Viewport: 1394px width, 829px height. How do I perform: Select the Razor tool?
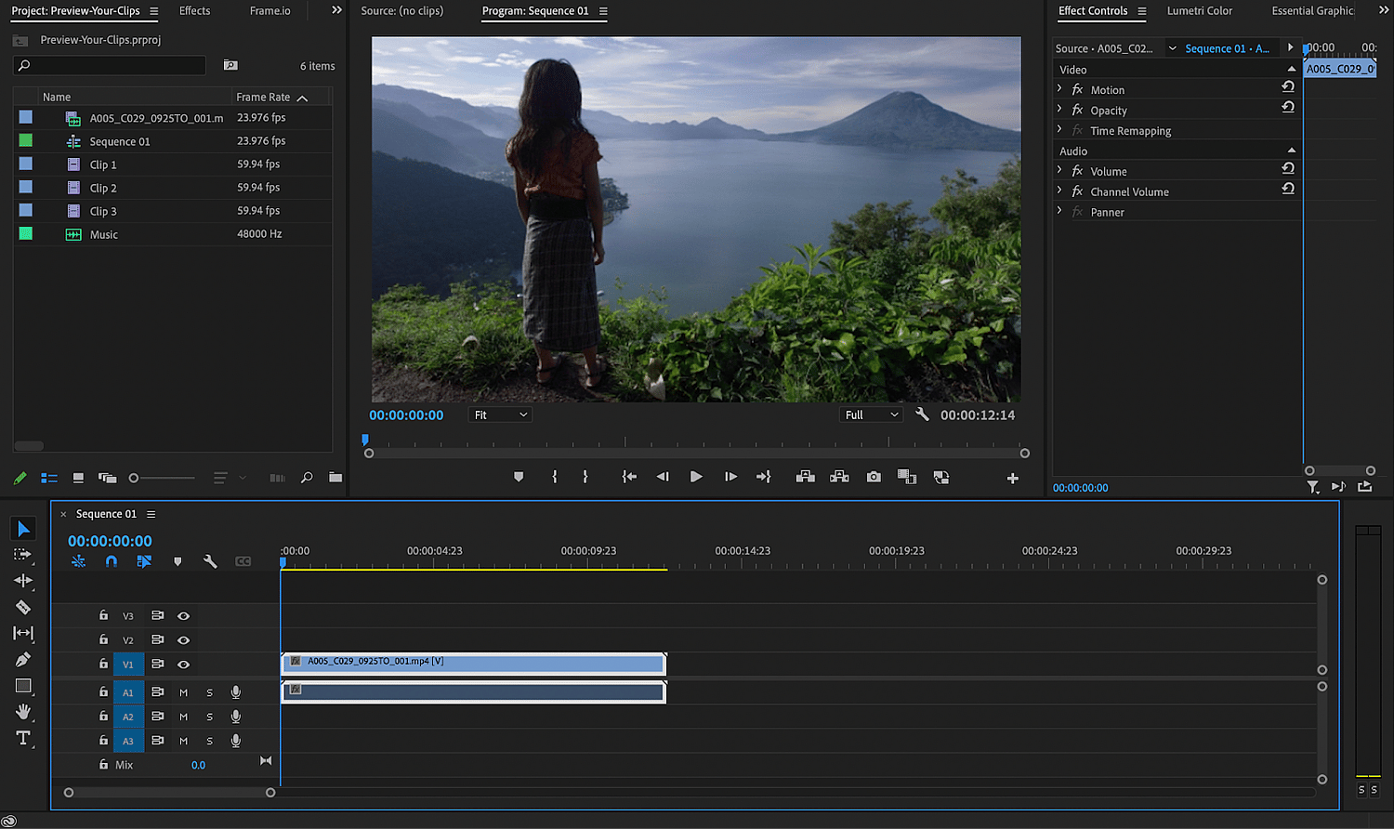(x=23, y=607)
